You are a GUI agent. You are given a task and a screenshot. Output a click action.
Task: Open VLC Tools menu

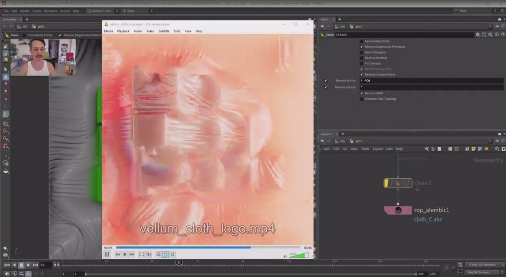tap(177, 31)
